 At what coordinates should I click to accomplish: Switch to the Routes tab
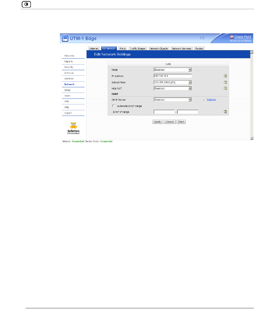199,48
